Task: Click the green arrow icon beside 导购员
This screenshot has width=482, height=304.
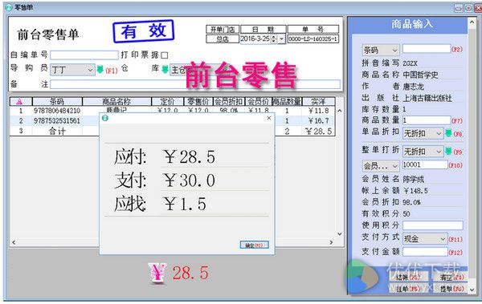Action: point(100,70)
